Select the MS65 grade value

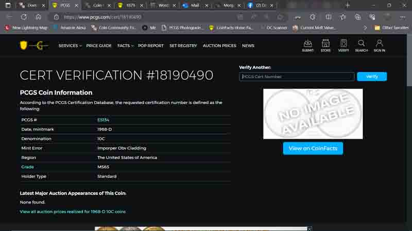coord(103,167)
